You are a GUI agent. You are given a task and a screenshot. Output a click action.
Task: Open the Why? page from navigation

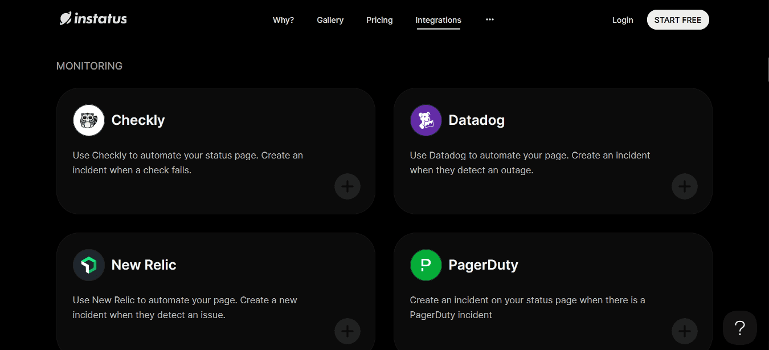tap(283, 20)
